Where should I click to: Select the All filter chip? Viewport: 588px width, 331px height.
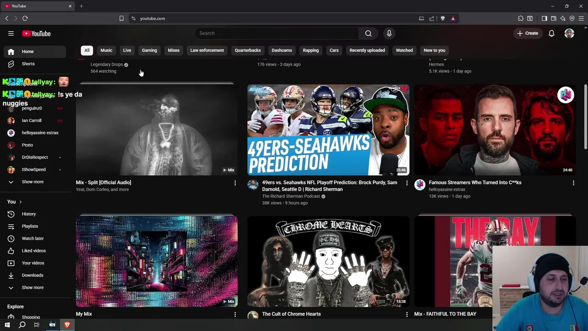[87, 50]
